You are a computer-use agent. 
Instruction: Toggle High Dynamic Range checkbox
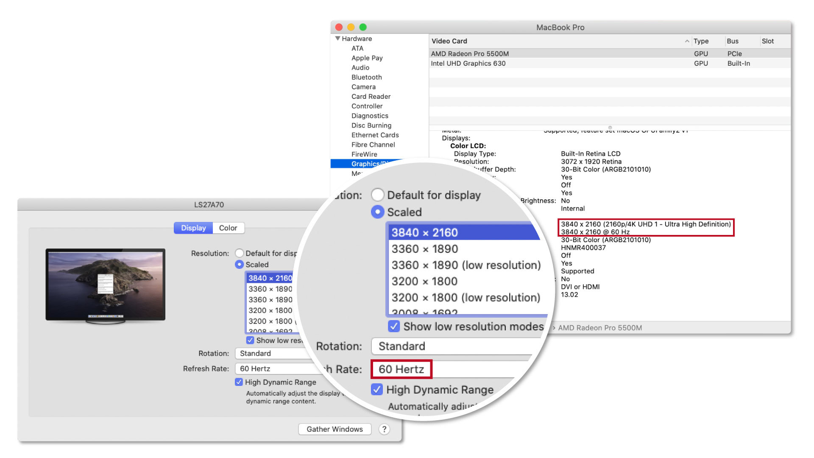(x=239, y=382)
